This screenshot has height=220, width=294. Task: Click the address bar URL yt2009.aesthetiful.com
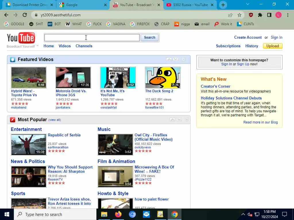pos(61,15)
